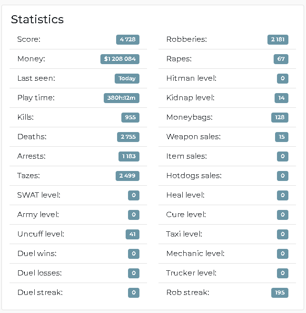Select the Weapon sales badge 15

[x=282, y=137]
